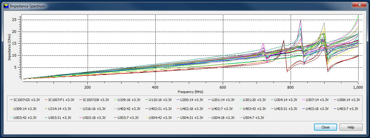Open Help for the impedance spectrum
Screen dimensions: 370x138
(351, 127)
